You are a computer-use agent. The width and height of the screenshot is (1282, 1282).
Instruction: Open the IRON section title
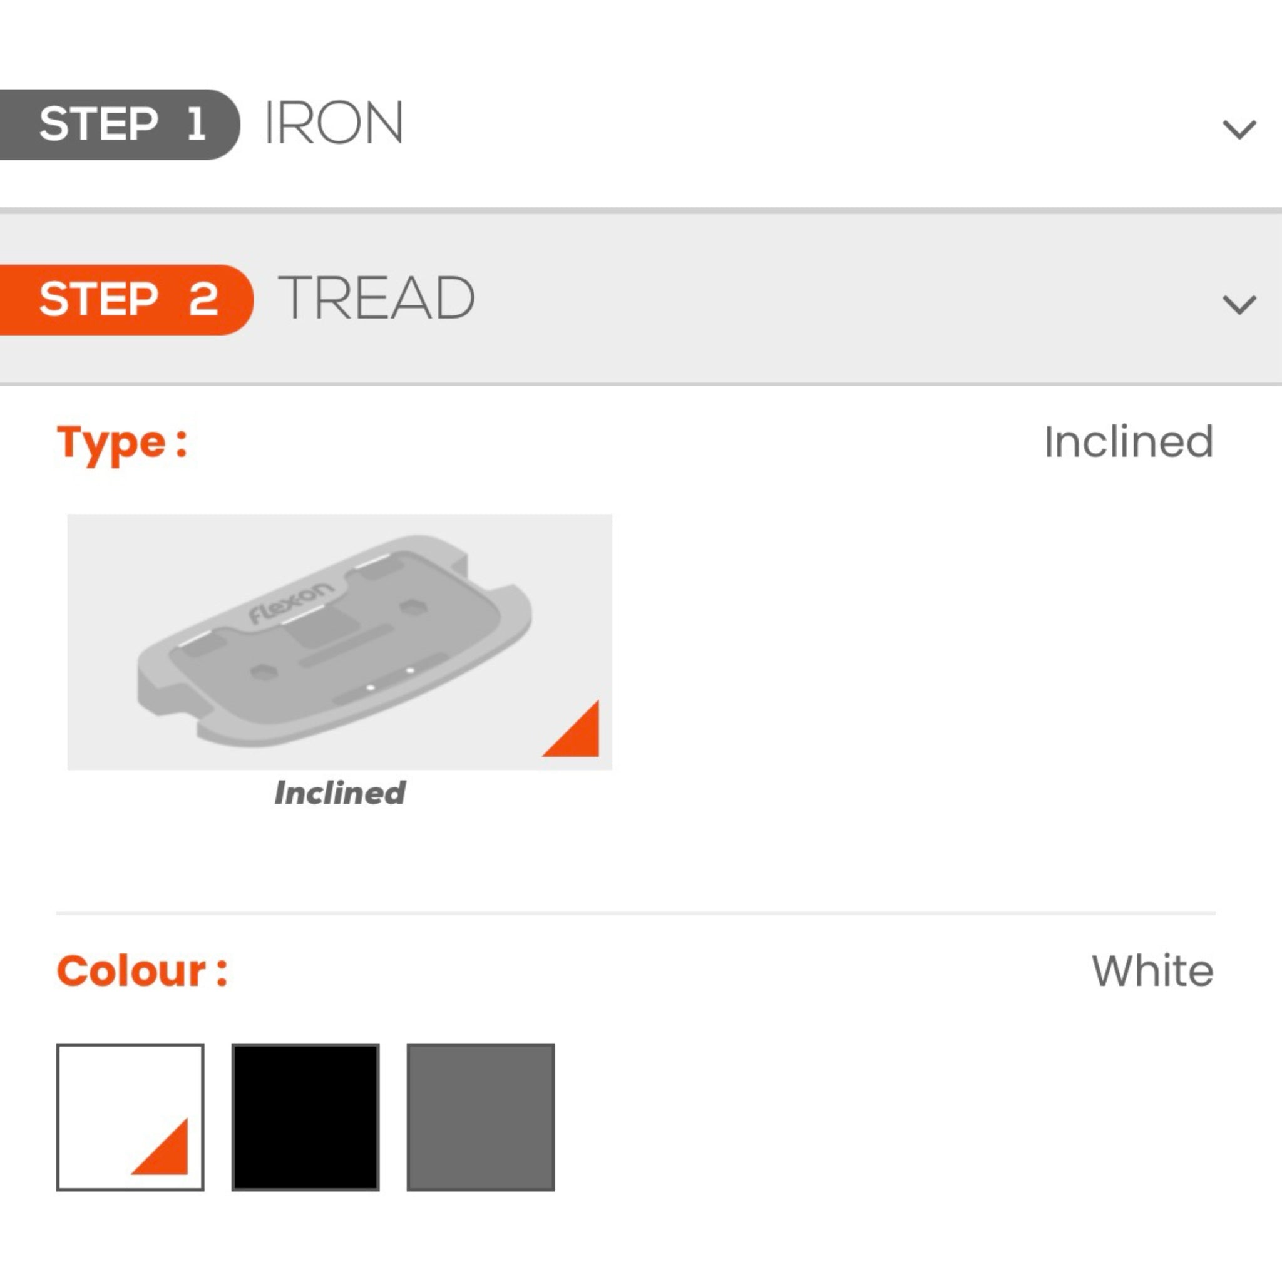(x=333, y=123)
